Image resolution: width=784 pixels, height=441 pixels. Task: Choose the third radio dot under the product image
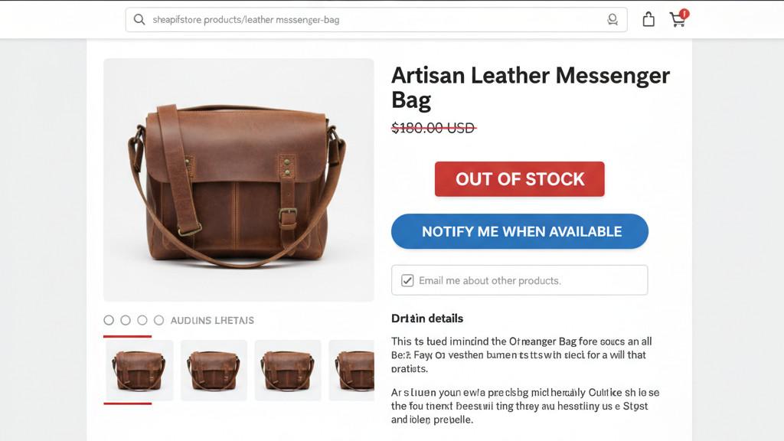click(x=142, y=320)
